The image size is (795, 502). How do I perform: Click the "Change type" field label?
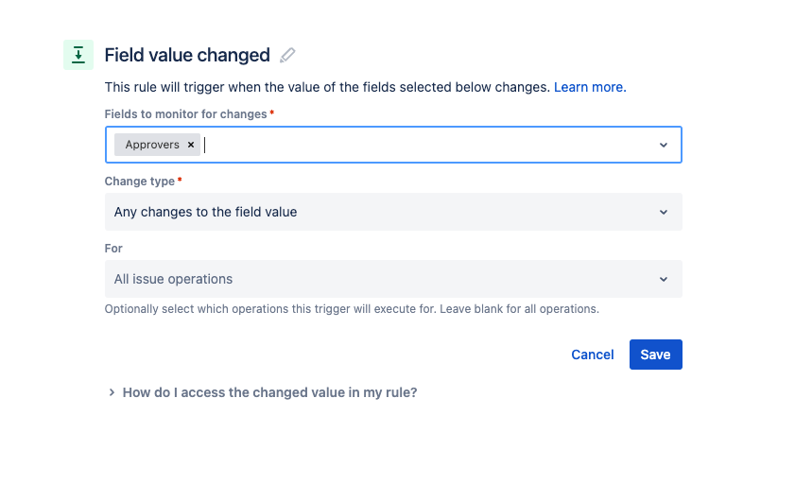[140, 181]
